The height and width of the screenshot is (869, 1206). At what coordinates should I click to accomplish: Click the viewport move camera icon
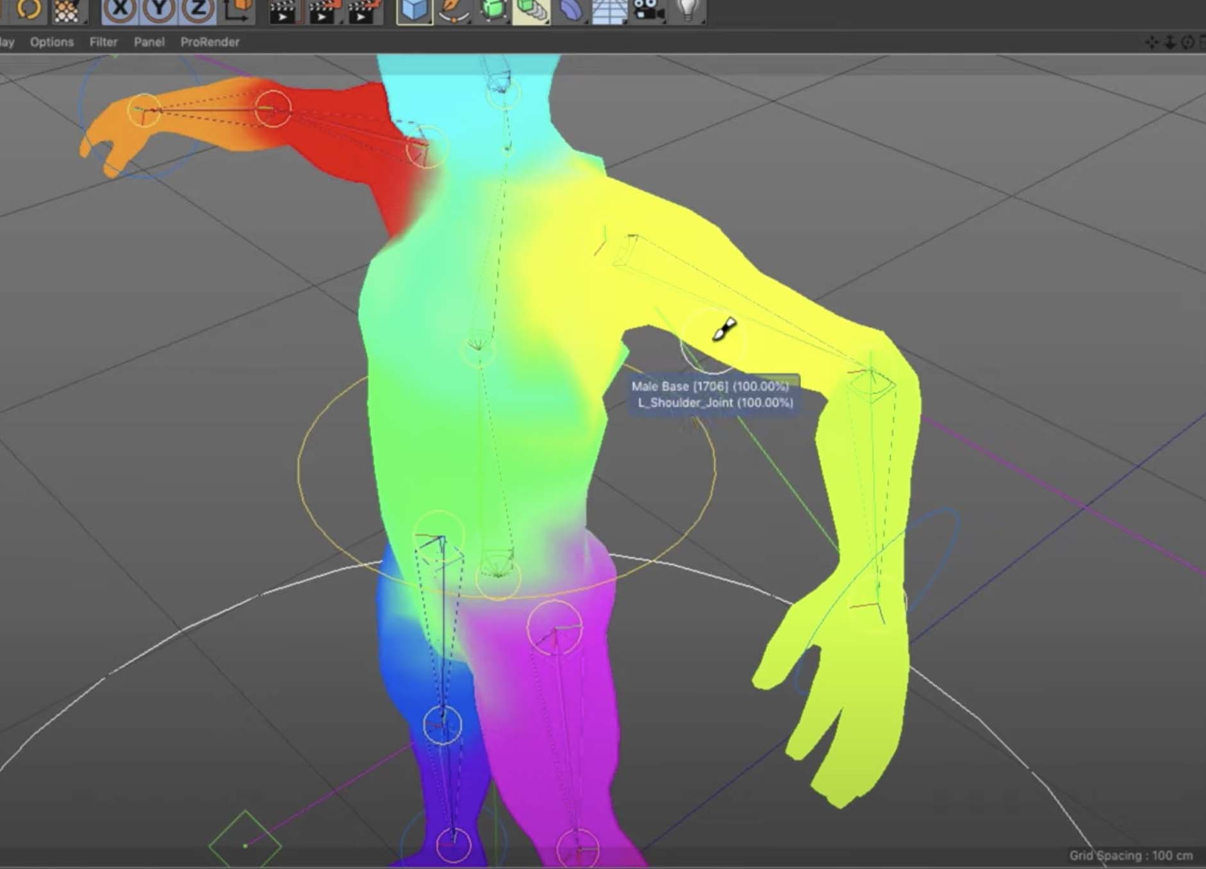coord(1152,42)
